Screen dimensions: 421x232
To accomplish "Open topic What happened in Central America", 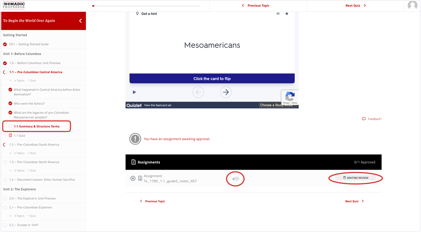I will click(x=47, y=92).
